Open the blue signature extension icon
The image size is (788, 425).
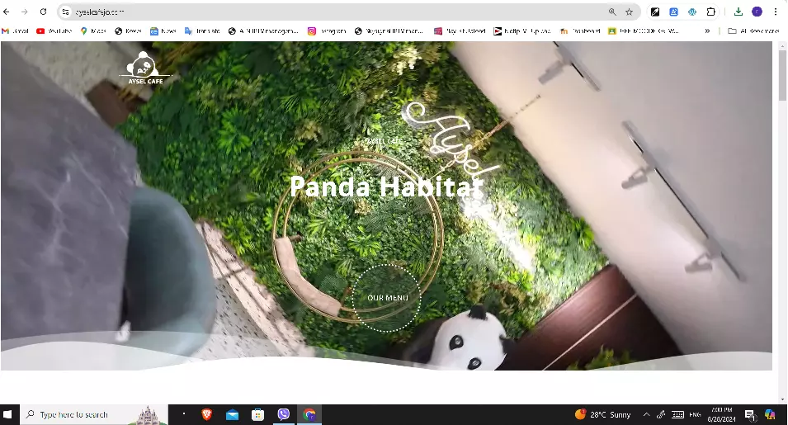[x=673, y=12]
